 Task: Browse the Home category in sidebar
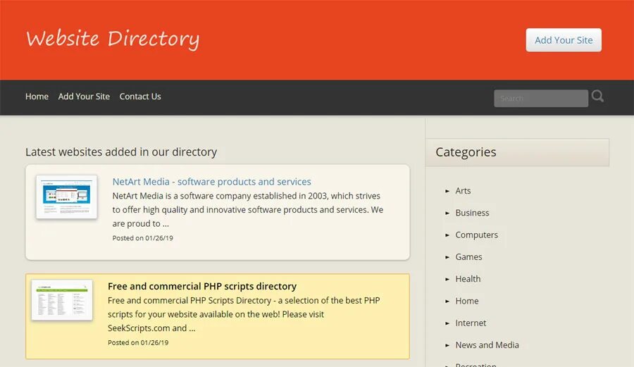coord(467,301)
